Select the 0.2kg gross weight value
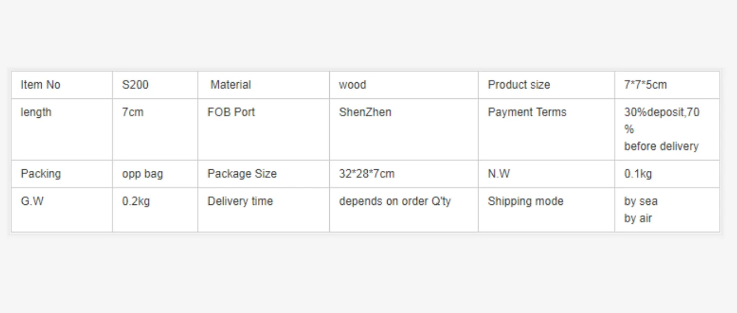This screenshot has width=737, height=313. click(136, 202)
